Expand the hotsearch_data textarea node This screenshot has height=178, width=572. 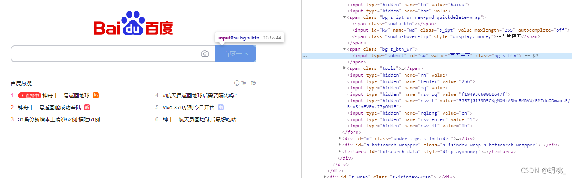coord(340,152)
